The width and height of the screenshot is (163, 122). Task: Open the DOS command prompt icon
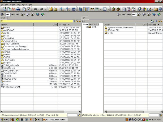(x=74, y=9)
